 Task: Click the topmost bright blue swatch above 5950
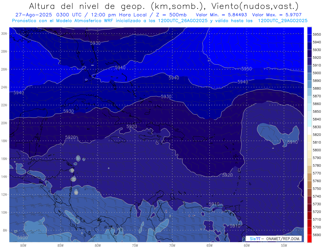coord(309,31)
